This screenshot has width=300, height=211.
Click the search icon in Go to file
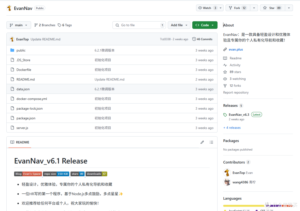click(117, 25)
